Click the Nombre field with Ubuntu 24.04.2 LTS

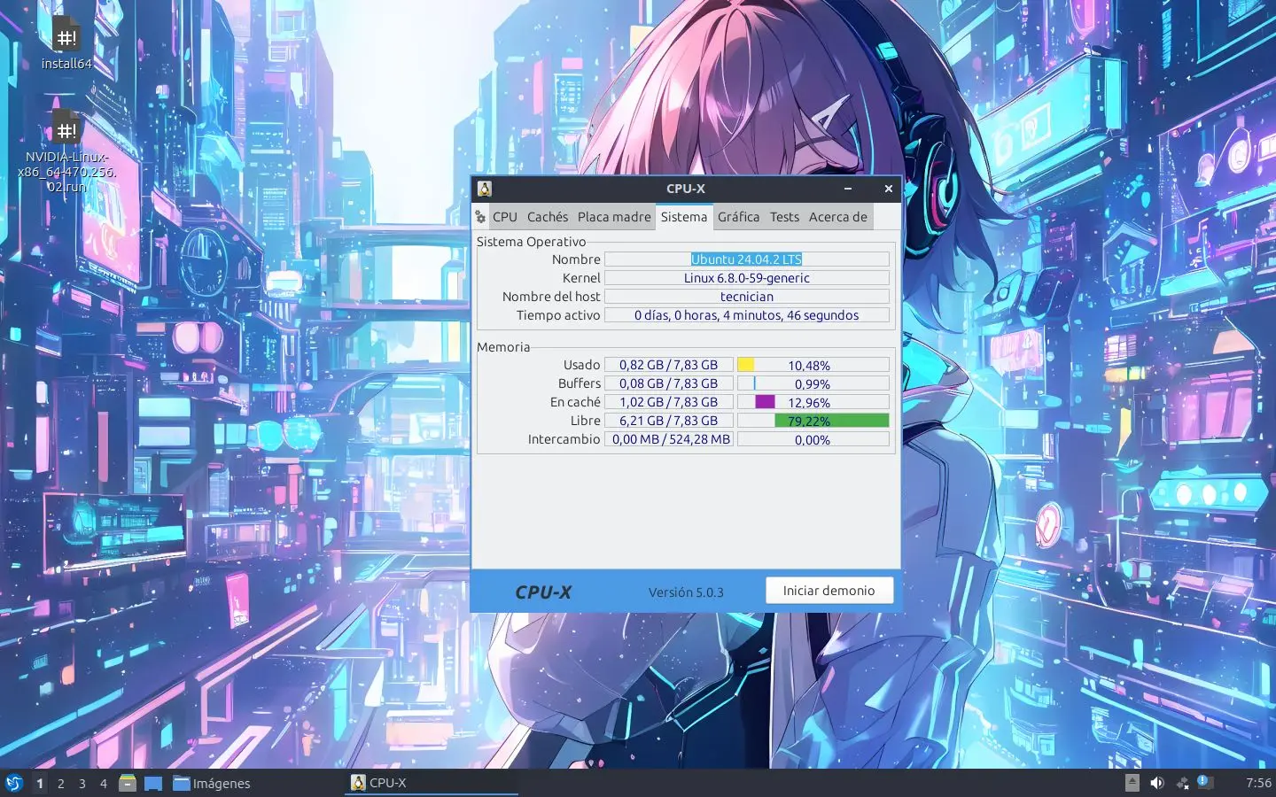tap(747, 259)
